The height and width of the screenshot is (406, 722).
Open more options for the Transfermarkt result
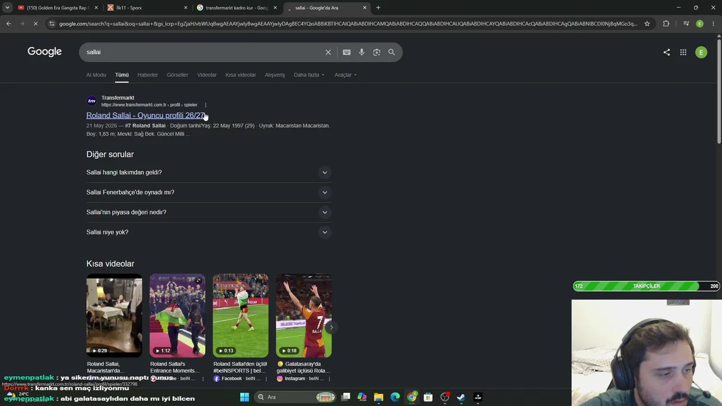pyautogui.click(x=205, y=105)
